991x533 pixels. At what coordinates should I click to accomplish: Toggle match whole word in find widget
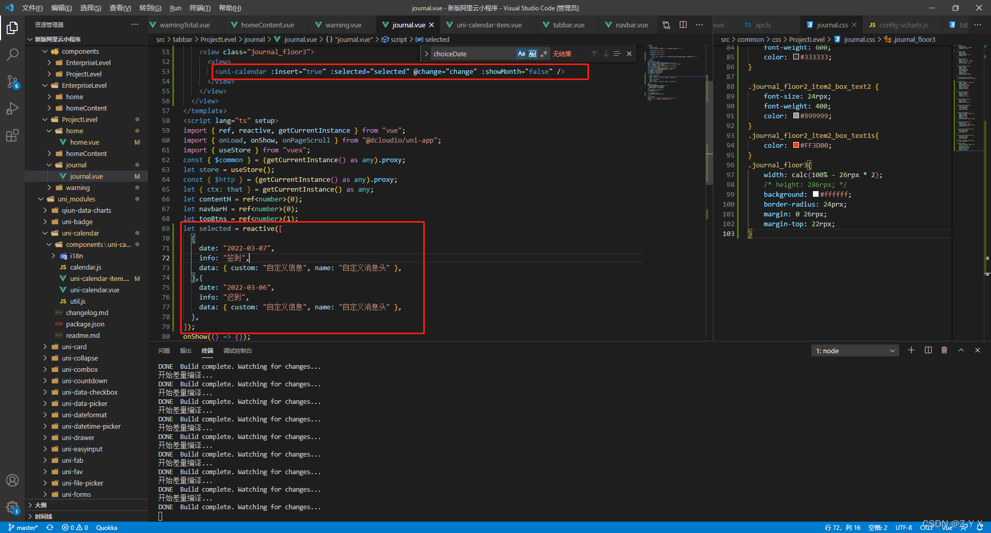533,54
